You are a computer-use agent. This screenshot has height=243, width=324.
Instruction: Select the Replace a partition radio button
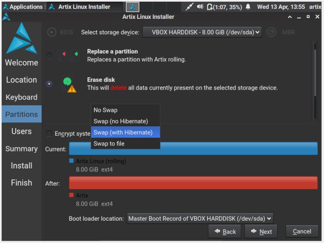point(49,55)
